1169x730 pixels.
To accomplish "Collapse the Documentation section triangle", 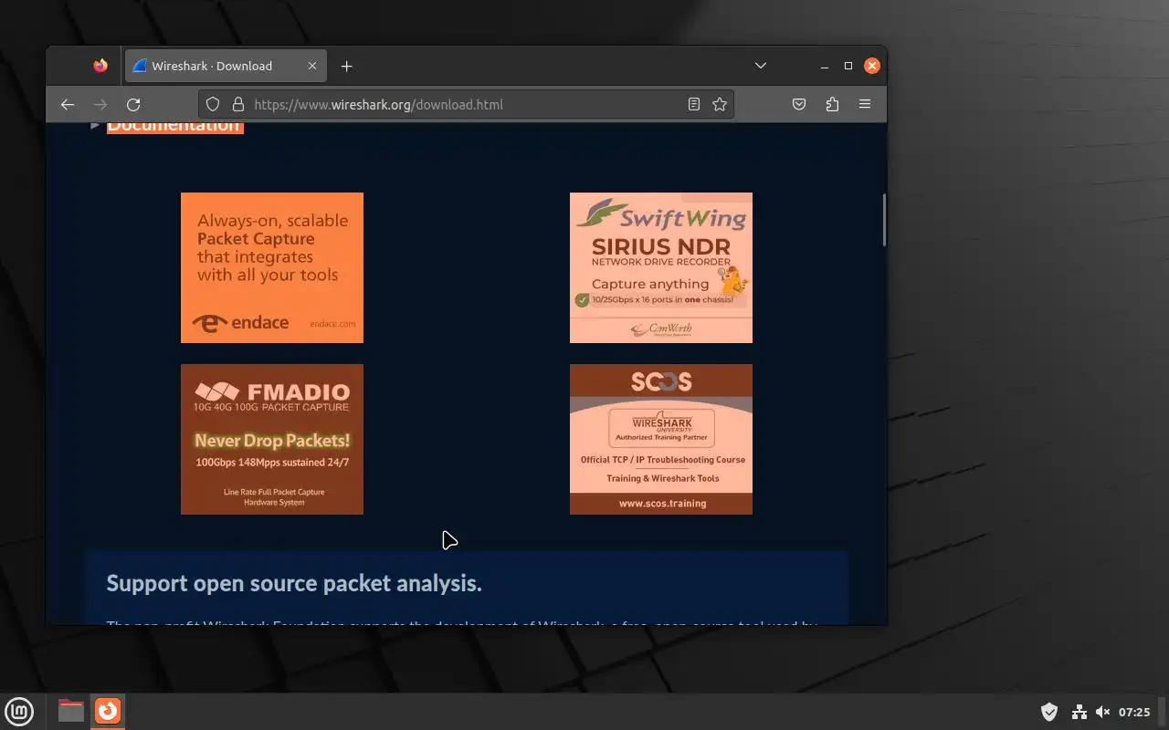I will point(95,126).
